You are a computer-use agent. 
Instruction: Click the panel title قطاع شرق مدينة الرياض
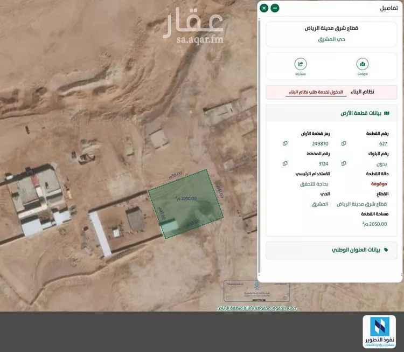[x=331, y=28]
